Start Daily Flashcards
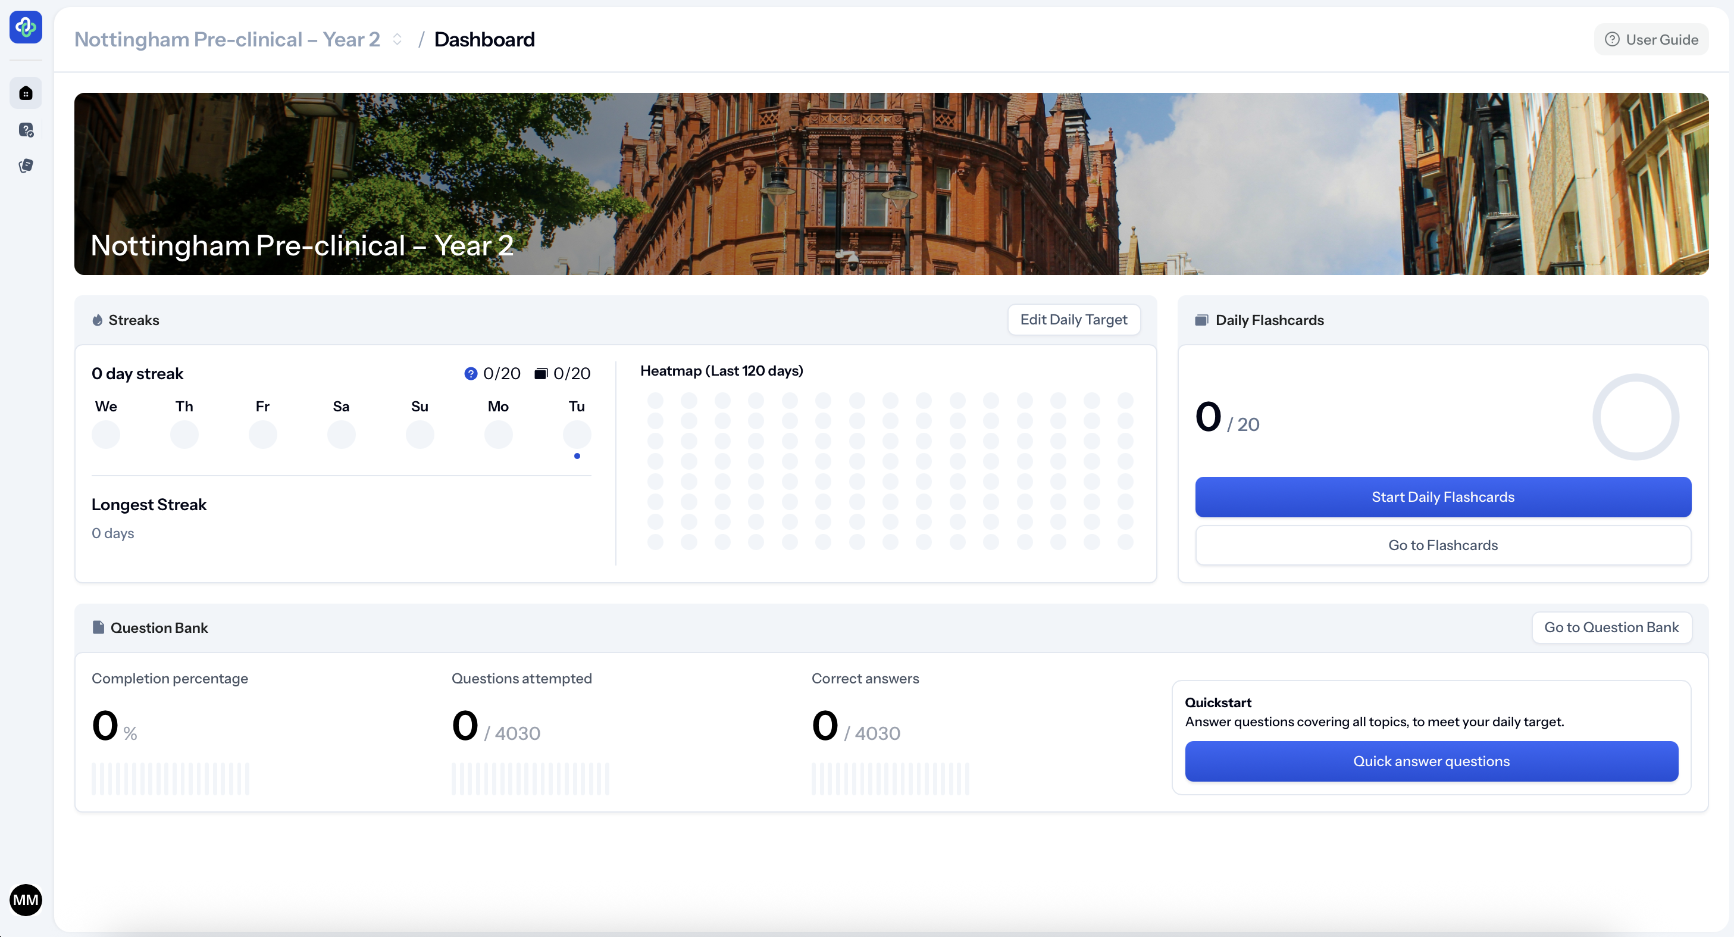 tap(1442, 497)
